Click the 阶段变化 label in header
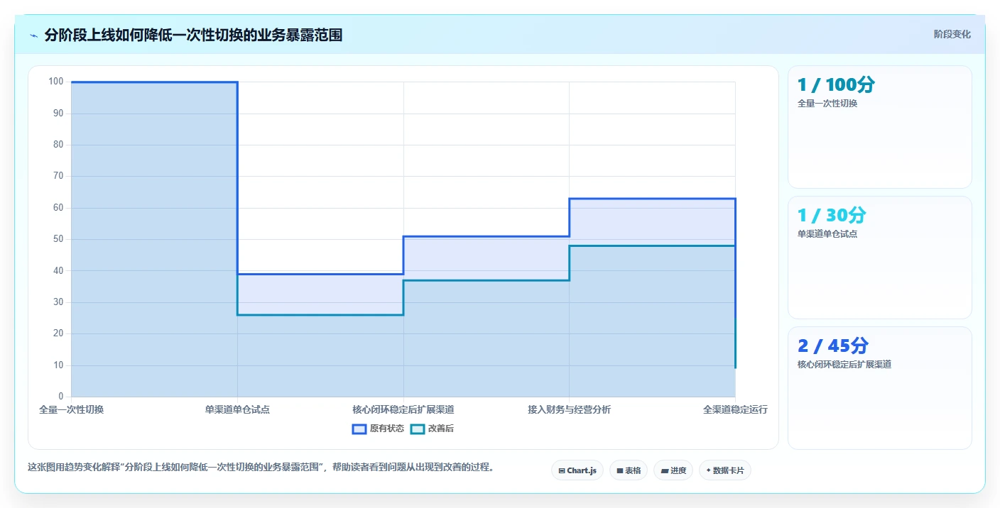Screen dimensions: 1000x508 952,34
